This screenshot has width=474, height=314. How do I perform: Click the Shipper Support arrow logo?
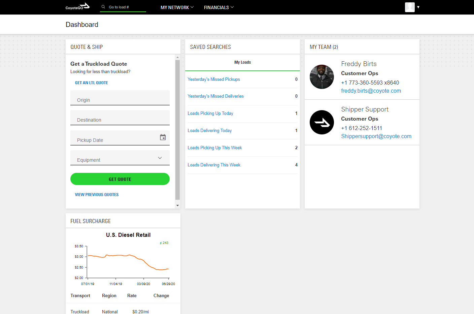coord(322,122)
